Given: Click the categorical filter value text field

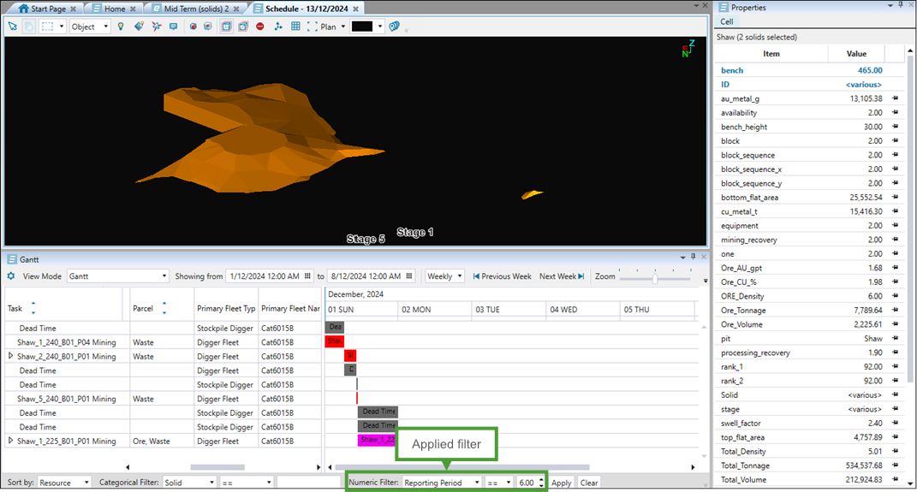Looking at the screenshot, I should pyautogui.click(x=310, y=483).
